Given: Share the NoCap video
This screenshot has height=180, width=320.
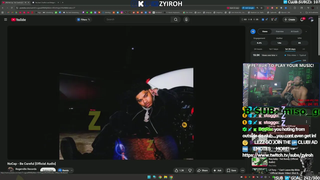Looking at the screenshot, I should [202, 170].
